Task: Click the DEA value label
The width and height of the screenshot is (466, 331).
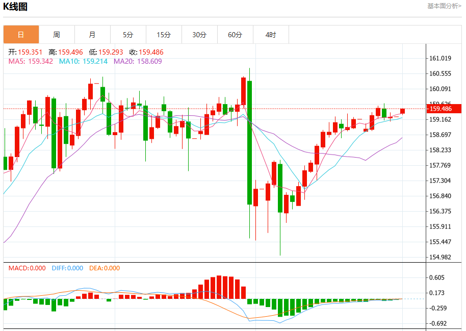Action: click(105, 268)
